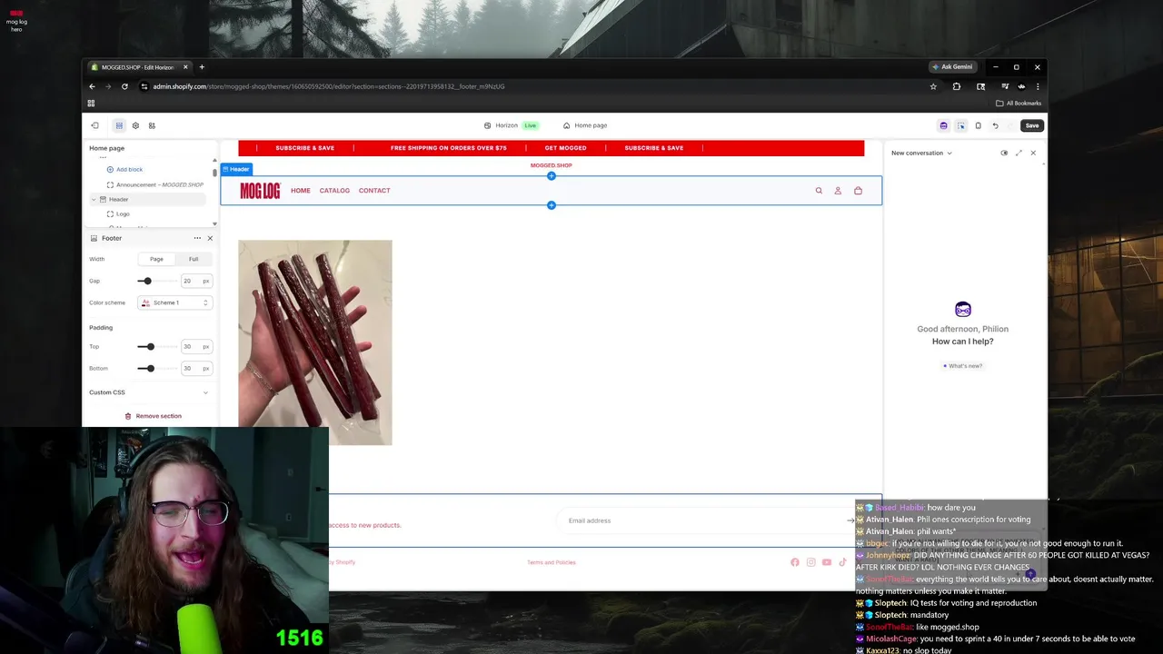Click the Bottom padding value field

pos(194,368)
